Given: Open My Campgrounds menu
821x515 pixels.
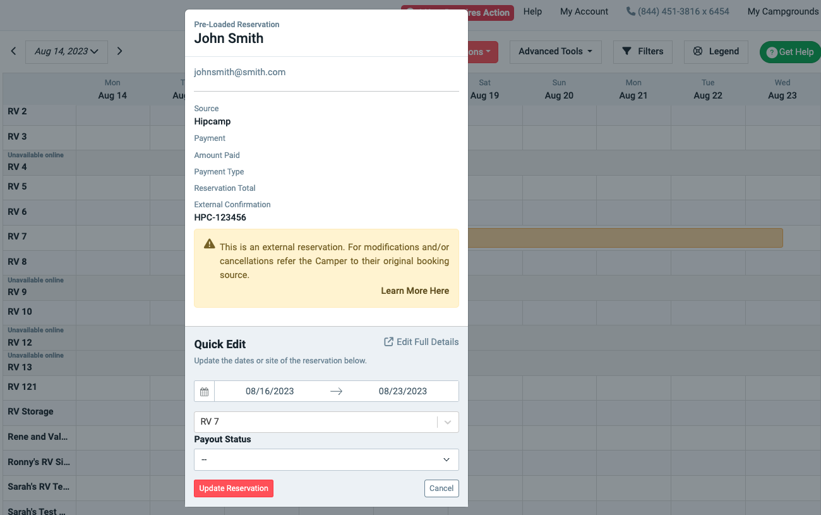Looking at the screenshot, I should (x=783, y=11).
